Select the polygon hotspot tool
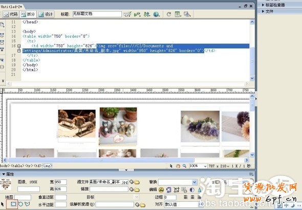Viewport: 302px width, 210px height. [x=27, y=204]
